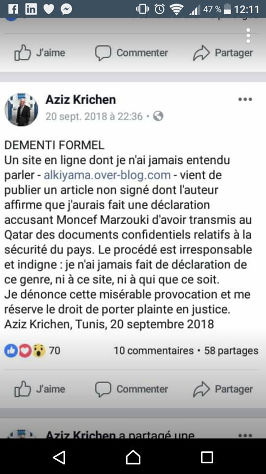Tap the Messenger notification icon in status bar

[66, 9]
